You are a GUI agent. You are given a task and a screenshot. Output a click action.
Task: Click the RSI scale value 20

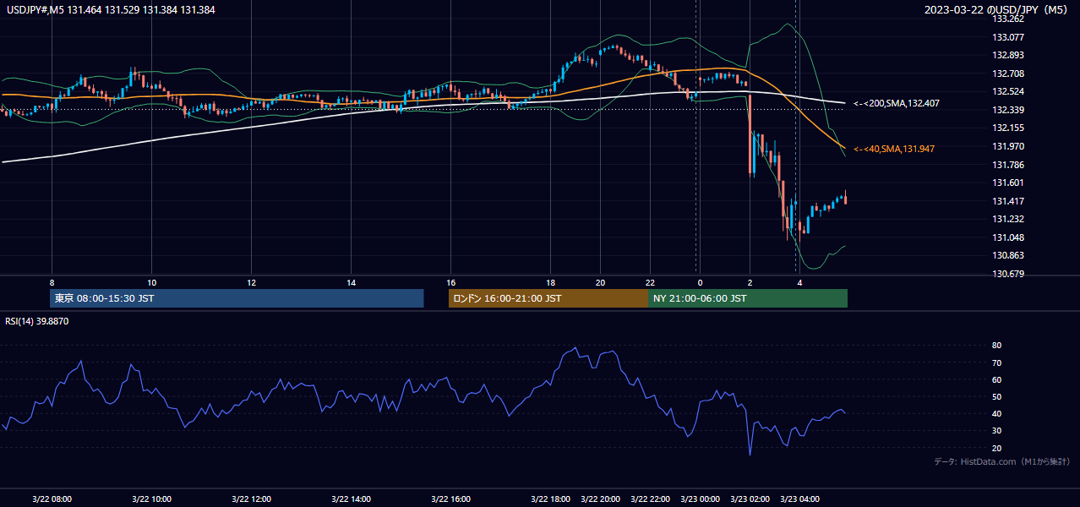coord(996,448)
